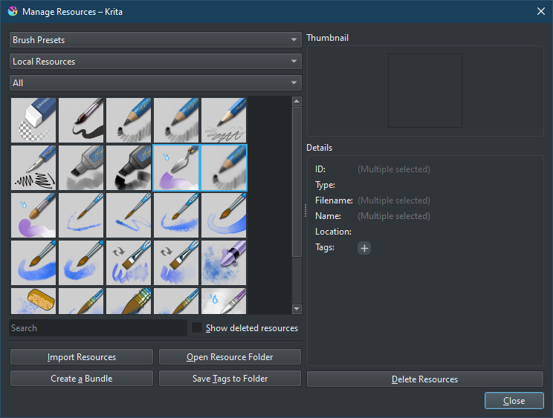Click the scroll down arrow of preset list
The height and width of the screenshot is (418, 553).
297,309
